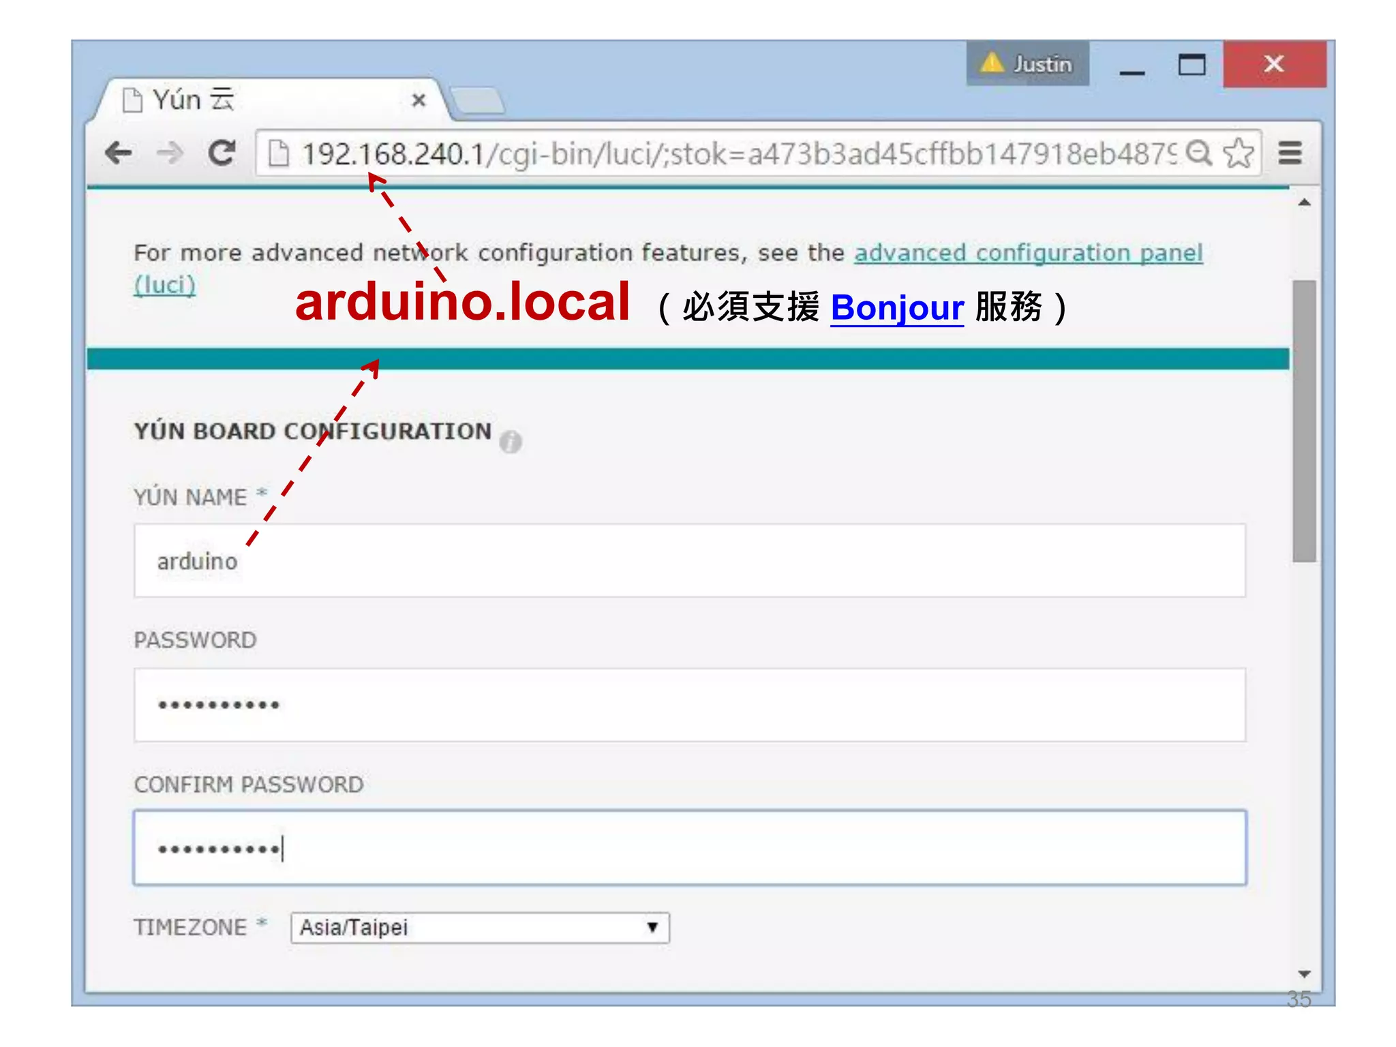The width and height of the screenshot is (1396, 1047).
Task: Maximize the browser window
Action: click(1192, 65)
